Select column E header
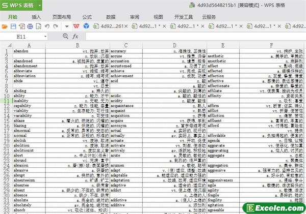 (x=223, y=46)
